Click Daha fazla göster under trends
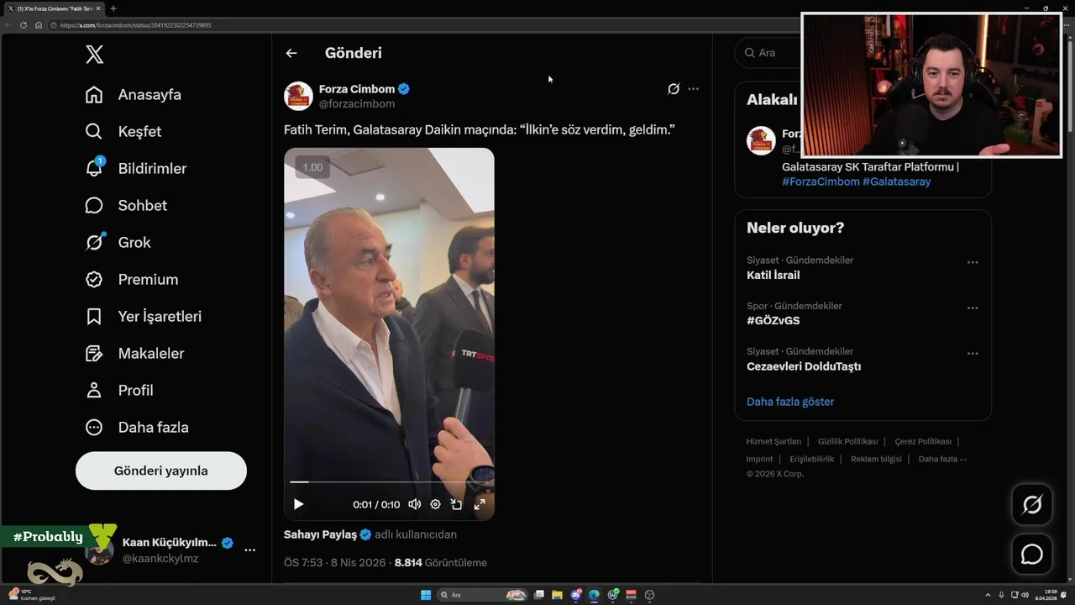1075x605 pixels. pos(790,402)
